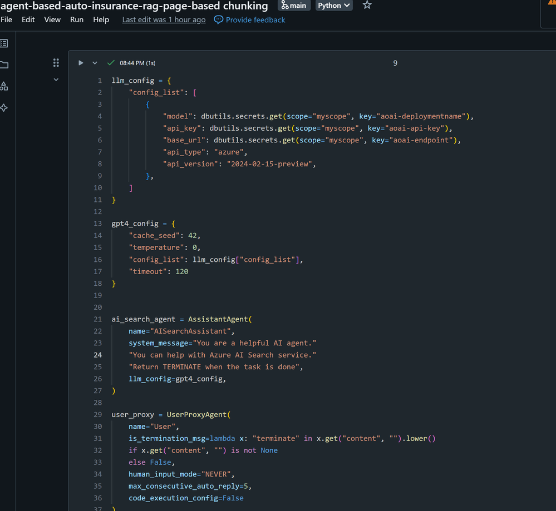The height and width of the screenshot is (511, 556).
Task: Open the catalog shapes sidebar icon
Action: [4, 86]
